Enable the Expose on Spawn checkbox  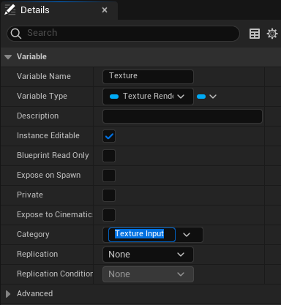109,176
